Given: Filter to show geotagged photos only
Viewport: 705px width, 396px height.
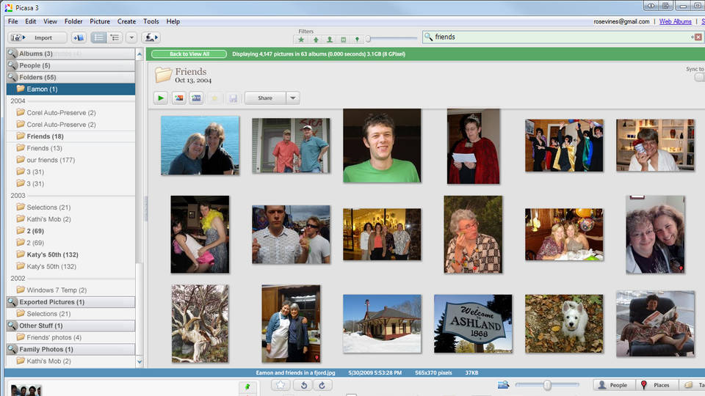Looking at the screenshot, I should click(357, 40).
